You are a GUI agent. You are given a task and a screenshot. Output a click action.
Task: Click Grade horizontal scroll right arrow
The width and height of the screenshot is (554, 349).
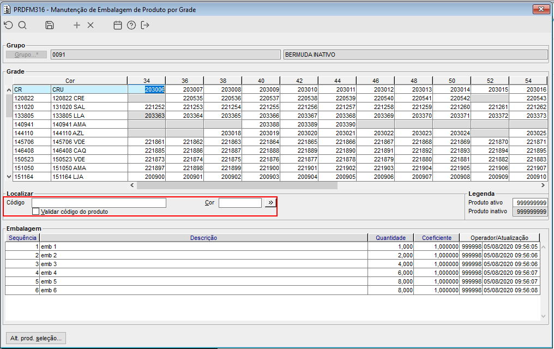point(543,185)
